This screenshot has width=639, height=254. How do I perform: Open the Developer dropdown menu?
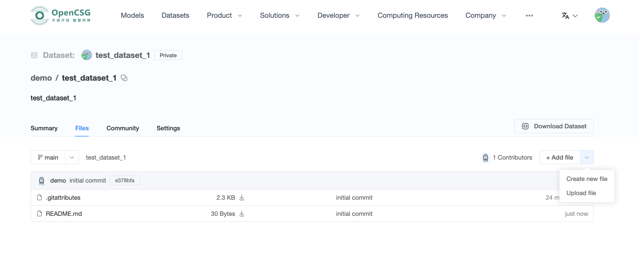(x=338, y=15)
